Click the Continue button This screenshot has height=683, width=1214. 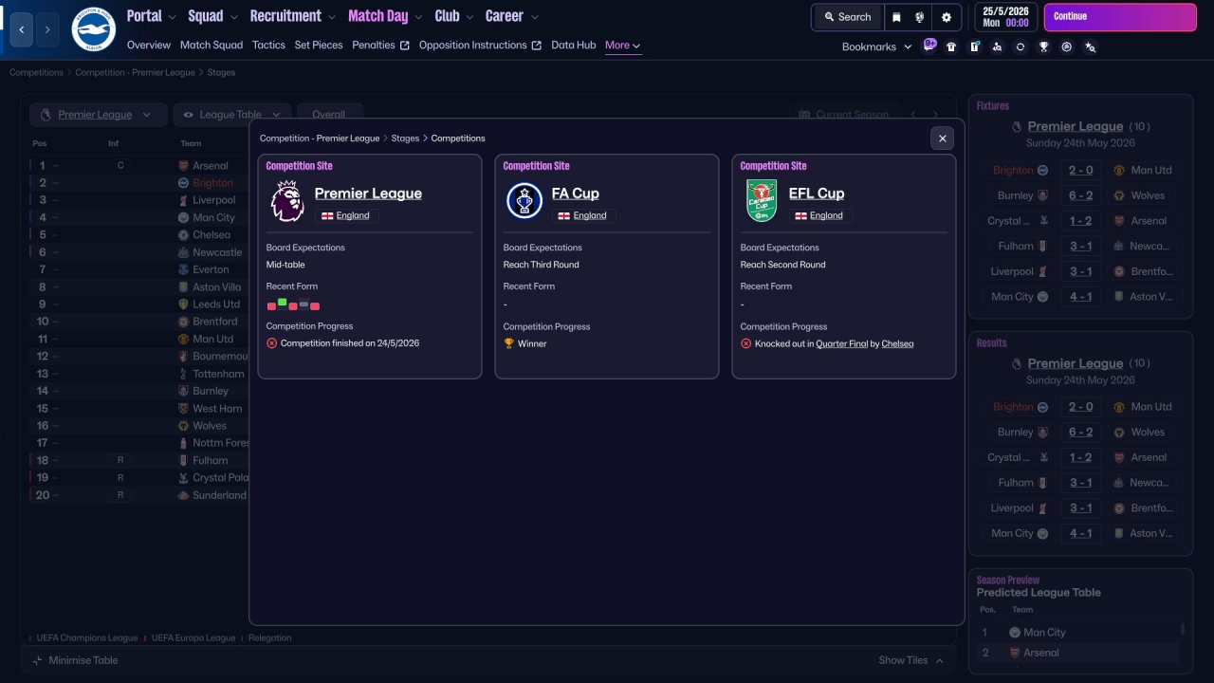[1120, 17]
